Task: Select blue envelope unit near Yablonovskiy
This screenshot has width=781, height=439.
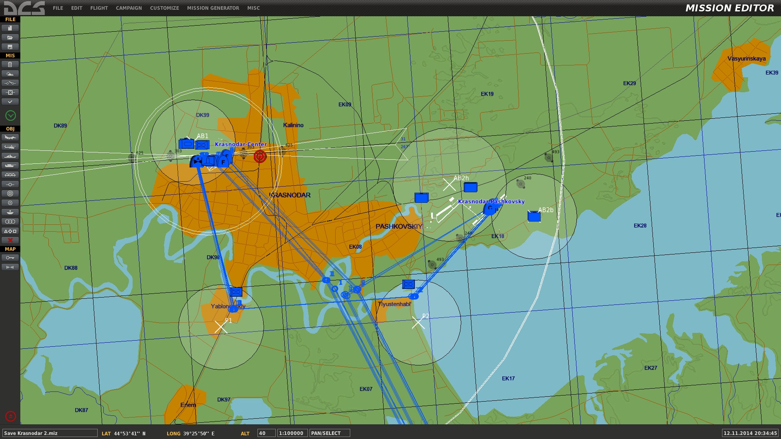Action: coord(236,292)
